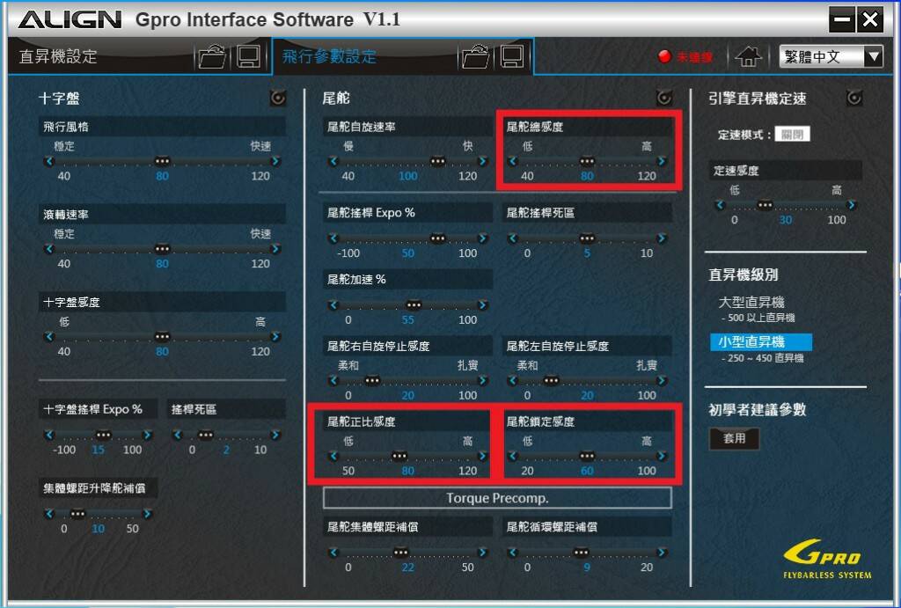Increase 集體螺距升降舵補償 right arrow
The image size is (901, 608).
click(147, 514)
